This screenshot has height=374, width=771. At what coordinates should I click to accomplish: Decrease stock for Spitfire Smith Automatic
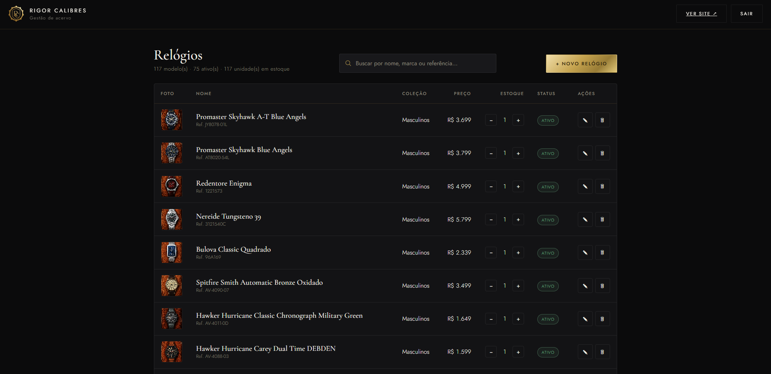(x=491, y=286)
